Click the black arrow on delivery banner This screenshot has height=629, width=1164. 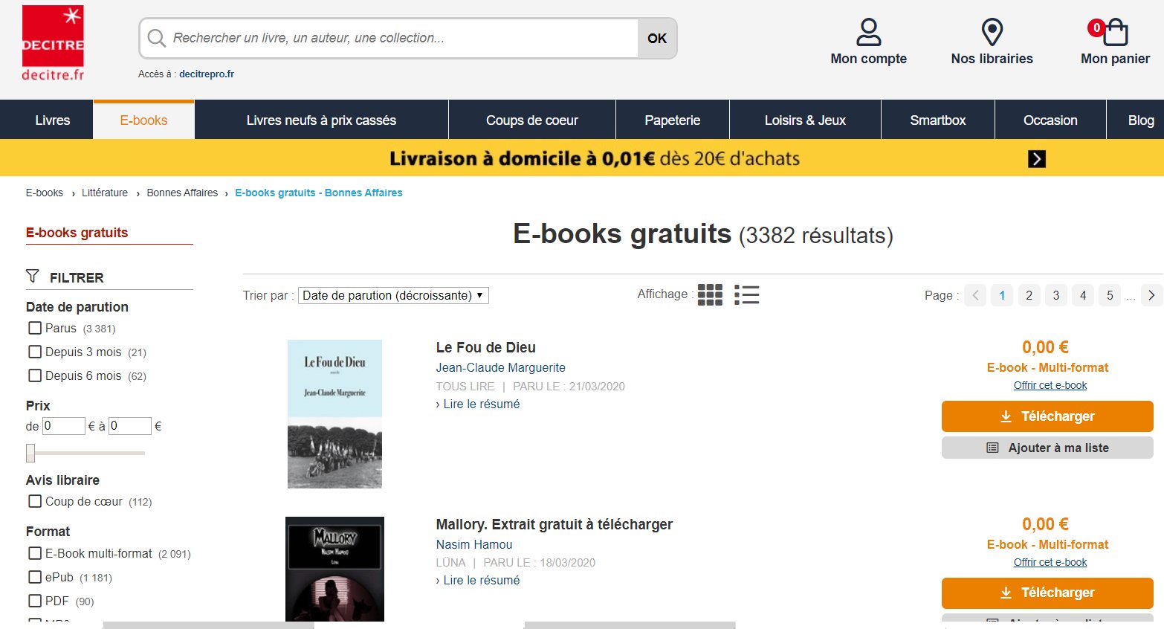tap(1036, 158)
